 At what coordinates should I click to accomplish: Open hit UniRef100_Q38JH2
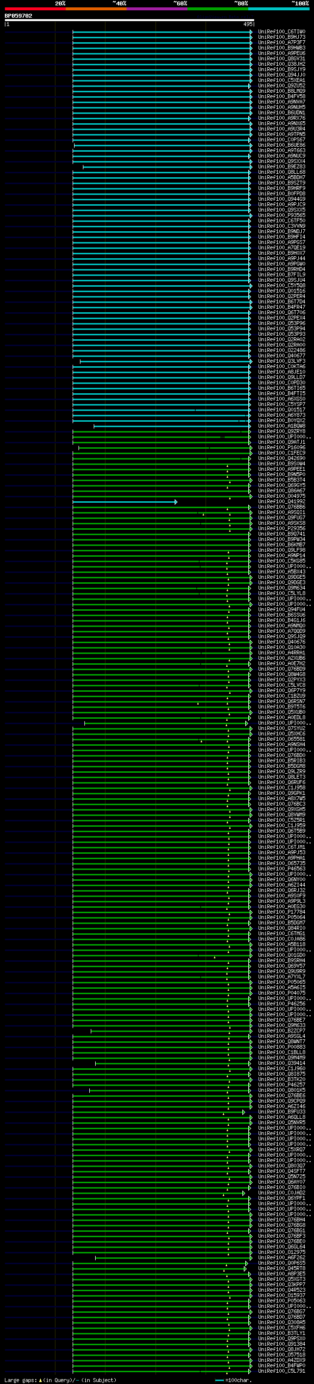tap(282, 64)
